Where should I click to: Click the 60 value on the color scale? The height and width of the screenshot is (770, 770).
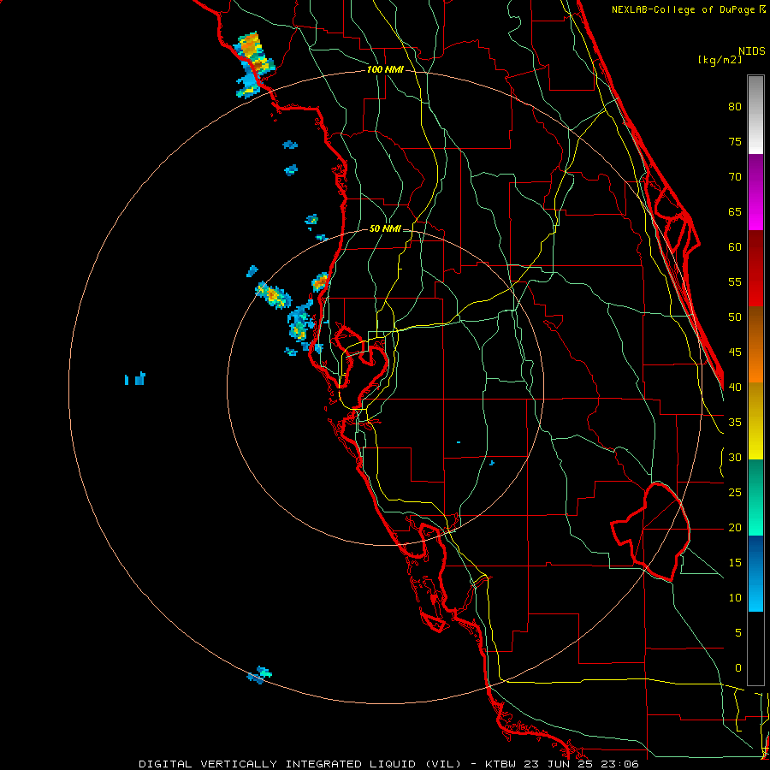(x=735, y=247)
